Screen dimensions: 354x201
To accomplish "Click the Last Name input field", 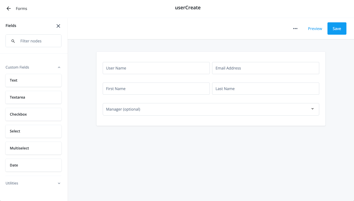I will click(x=265, y=89).
